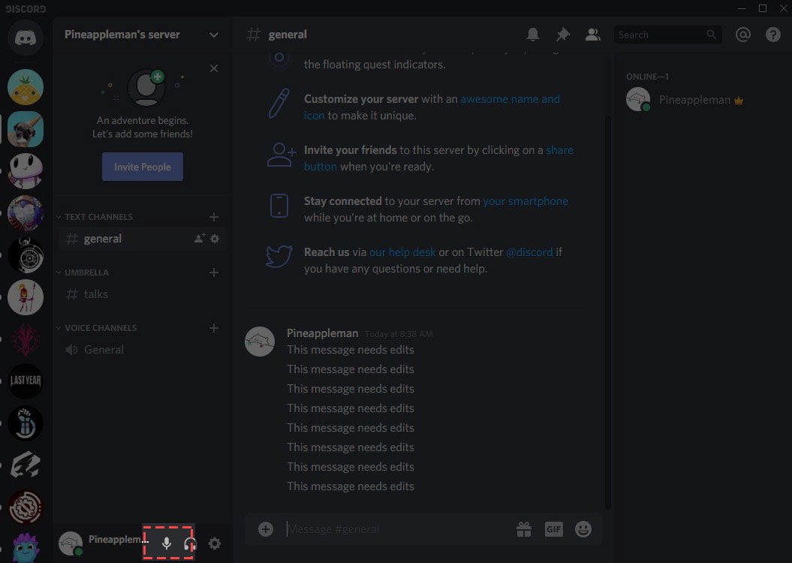Image resolution: width=792 pixels, height=563 pixels.
Task: Dismiss the invite friends card
Action: coord(214,68)
